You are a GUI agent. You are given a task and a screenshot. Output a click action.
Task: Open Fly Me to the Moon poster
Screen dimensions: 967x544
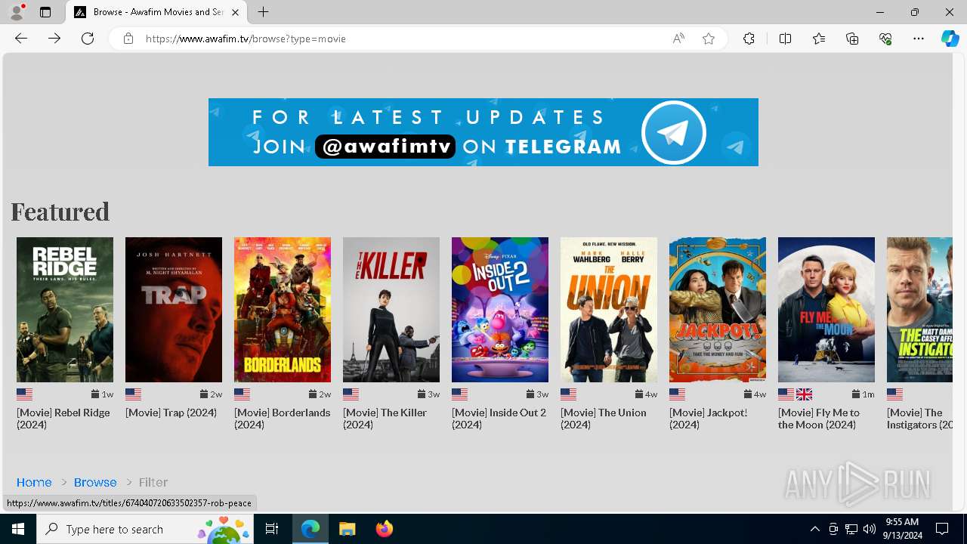826,310
